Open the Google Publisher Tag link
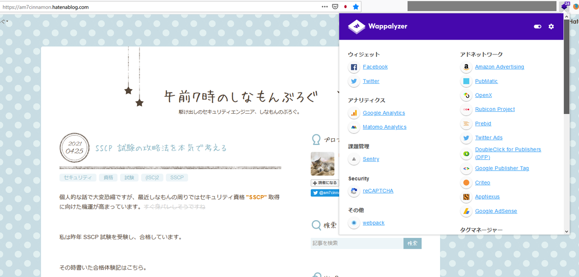The width and height of the screenshot is (579, 277). point(502,169)
